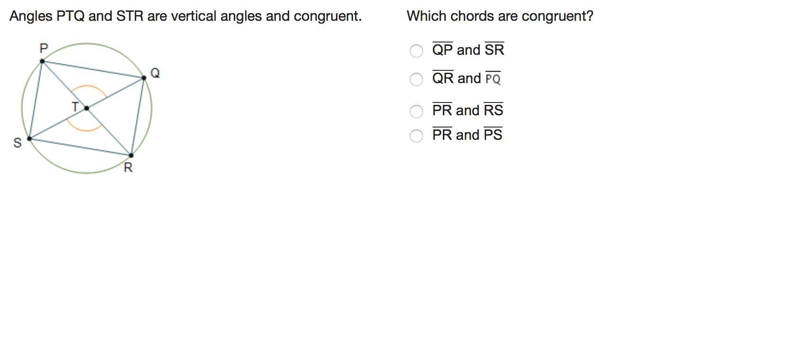This screenshot has width=795, height=359.
Task: Click the black dot at point P
Action: coord(42,61)
